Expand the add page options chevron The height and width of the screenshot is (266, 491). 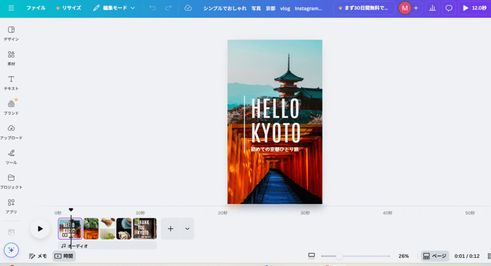187,229
